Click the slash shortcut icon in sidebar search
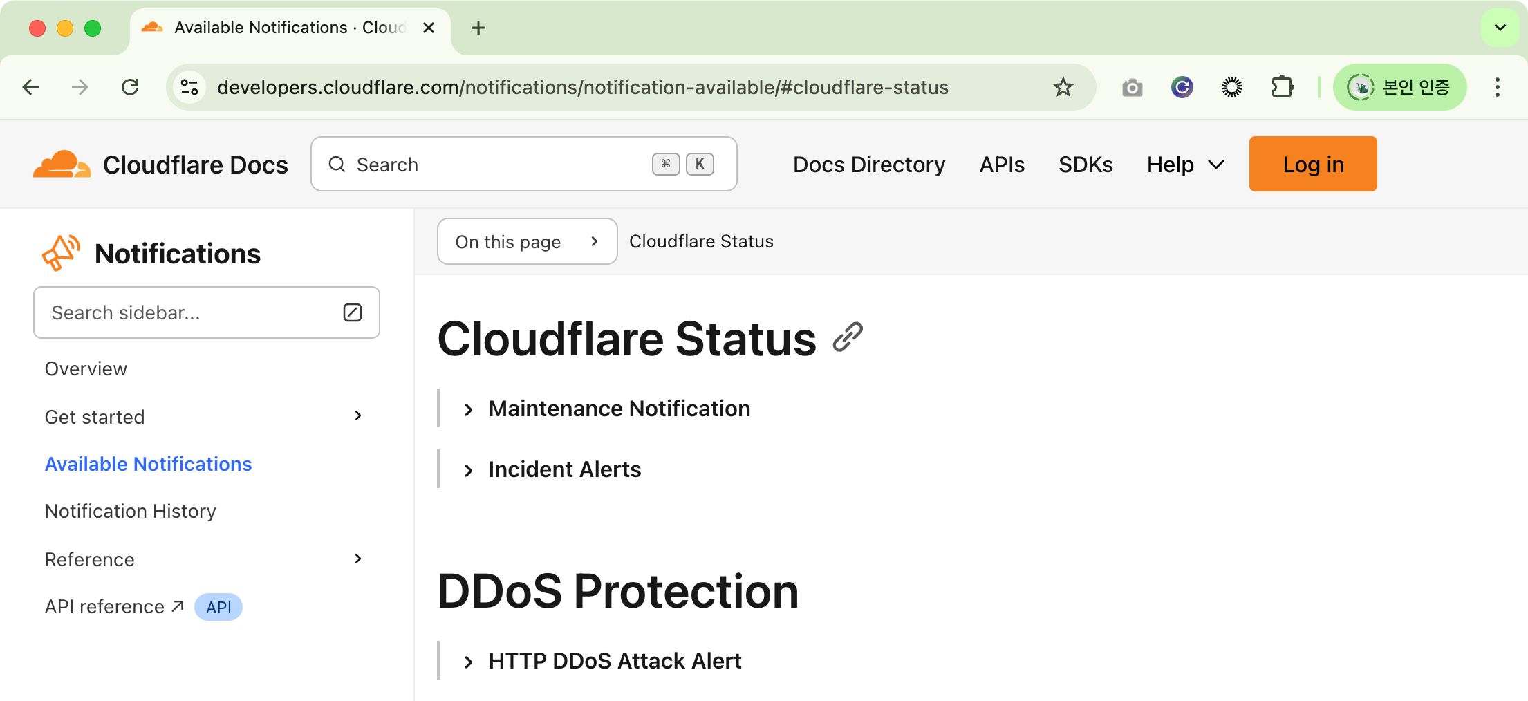1528x701 pixels. pos(353,312)
